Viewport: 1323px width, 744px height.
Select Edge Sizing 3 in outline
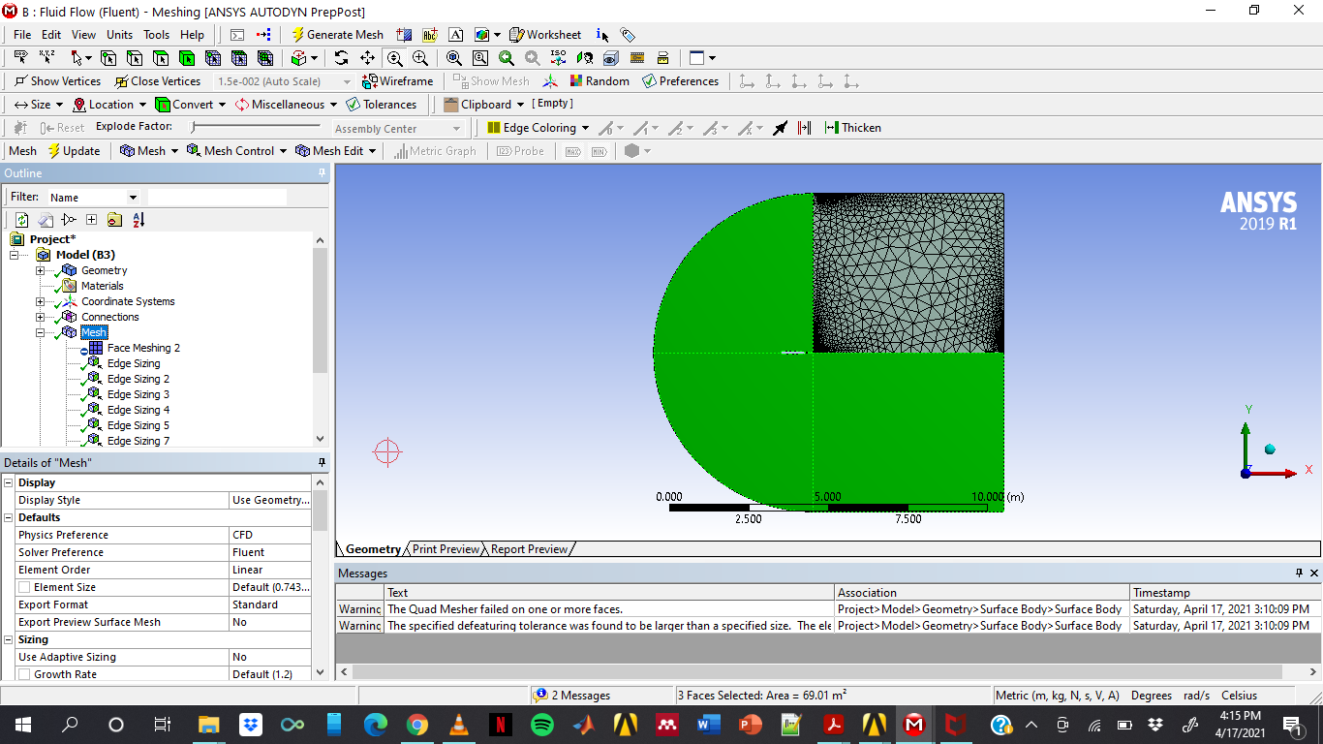[138, 394]
